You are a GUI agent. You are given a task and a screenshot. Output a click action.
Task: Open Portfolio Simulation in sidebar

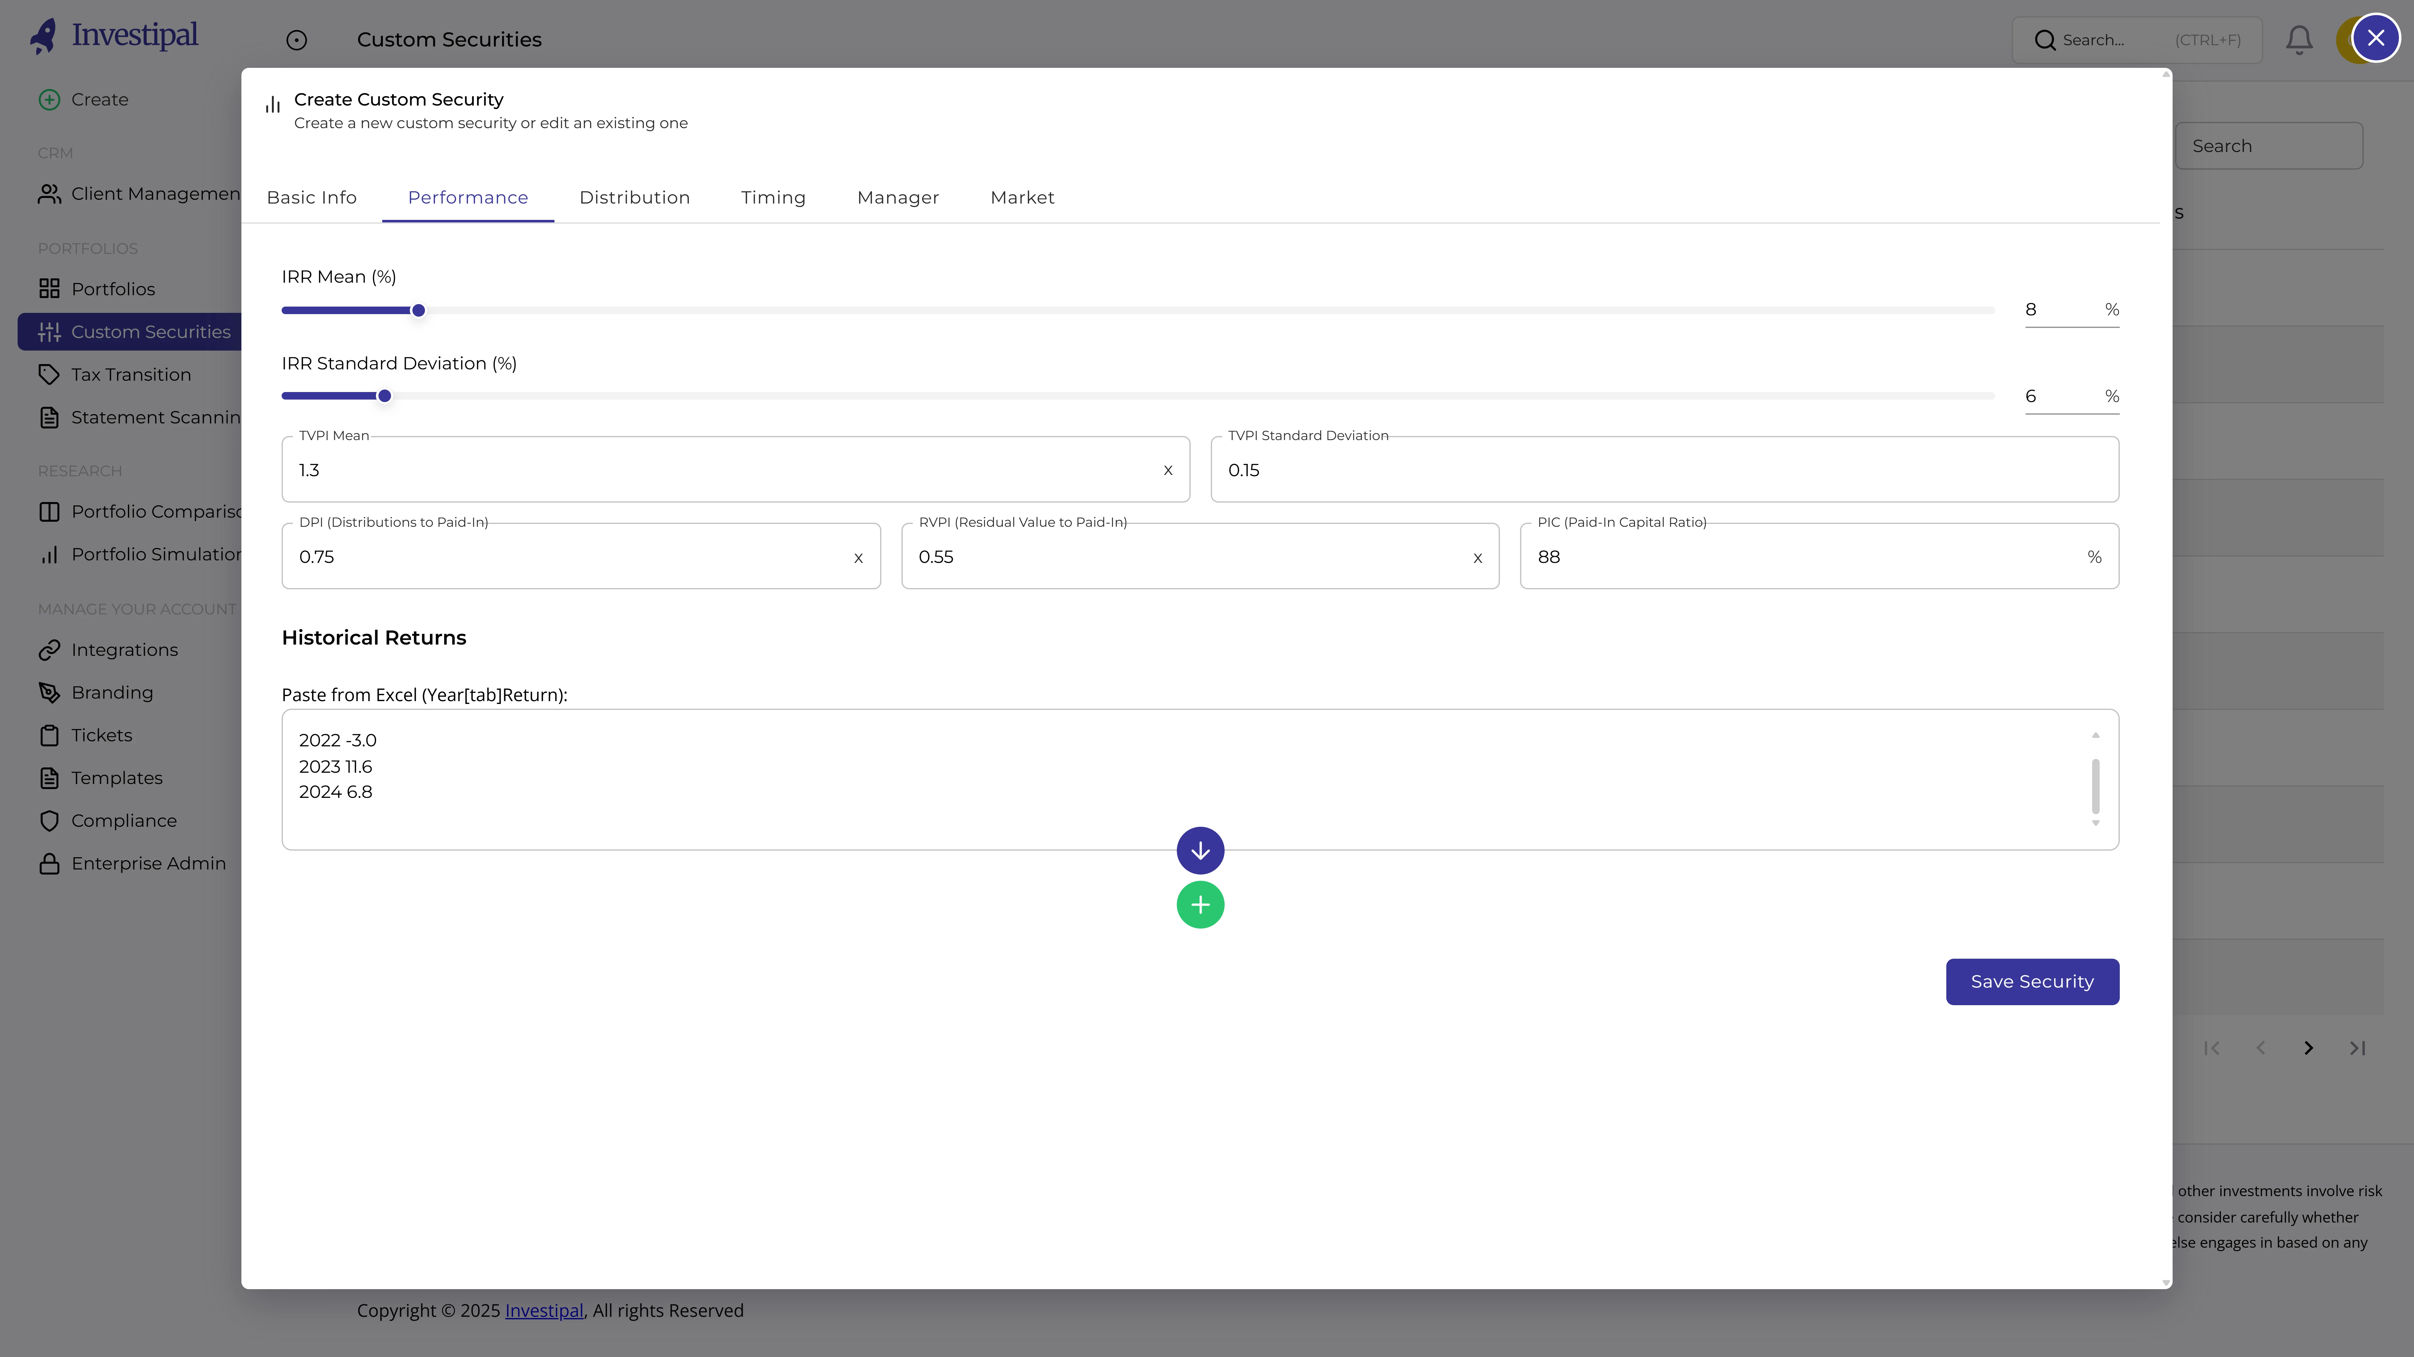click(x=139, y=554)
